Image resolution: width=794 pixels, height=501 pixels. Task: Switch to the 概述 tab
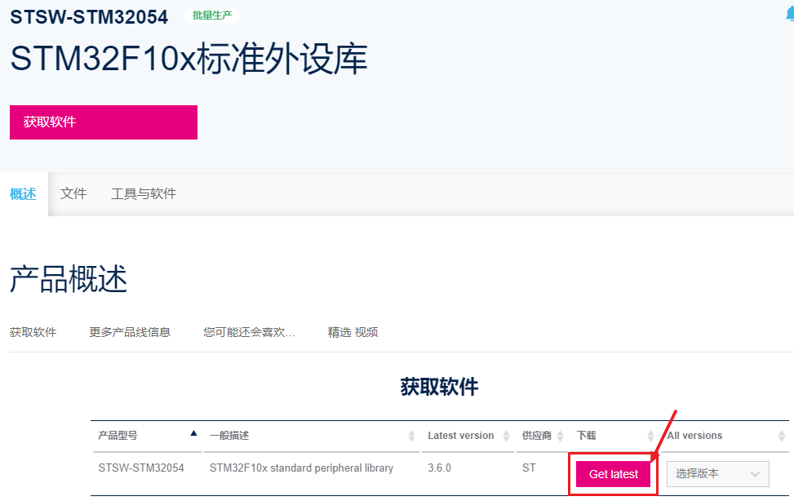coord(24,194)
